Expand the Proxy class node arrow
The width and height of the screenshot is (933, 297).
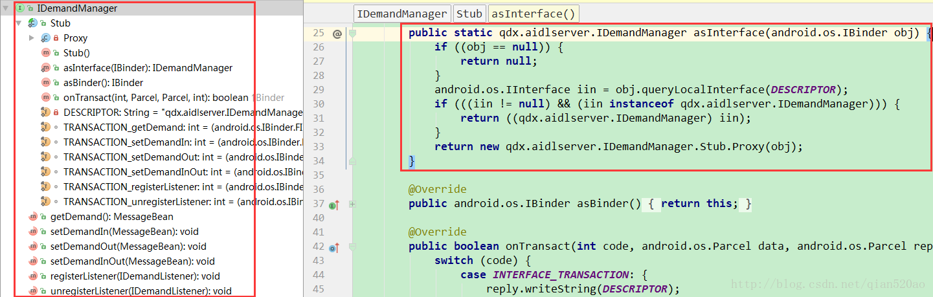(x=32, y=38)
